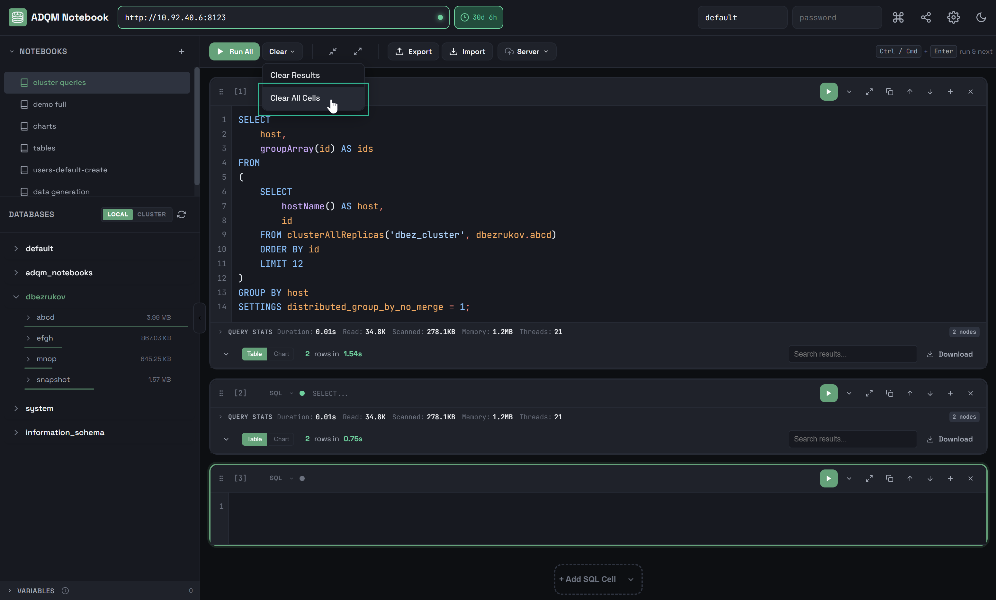
Task: Run cell [3] with play button
Action: click(828, 478)
